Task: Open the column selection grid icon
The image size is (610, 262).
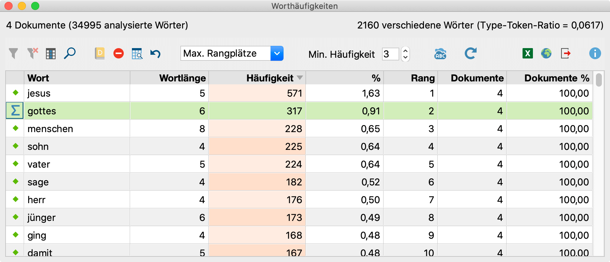Action: click(x=51, y=54)
